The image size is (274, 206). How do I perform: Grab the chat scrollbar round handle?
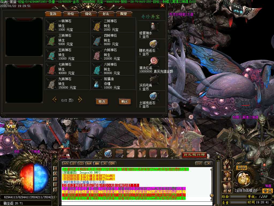point(212,195)
